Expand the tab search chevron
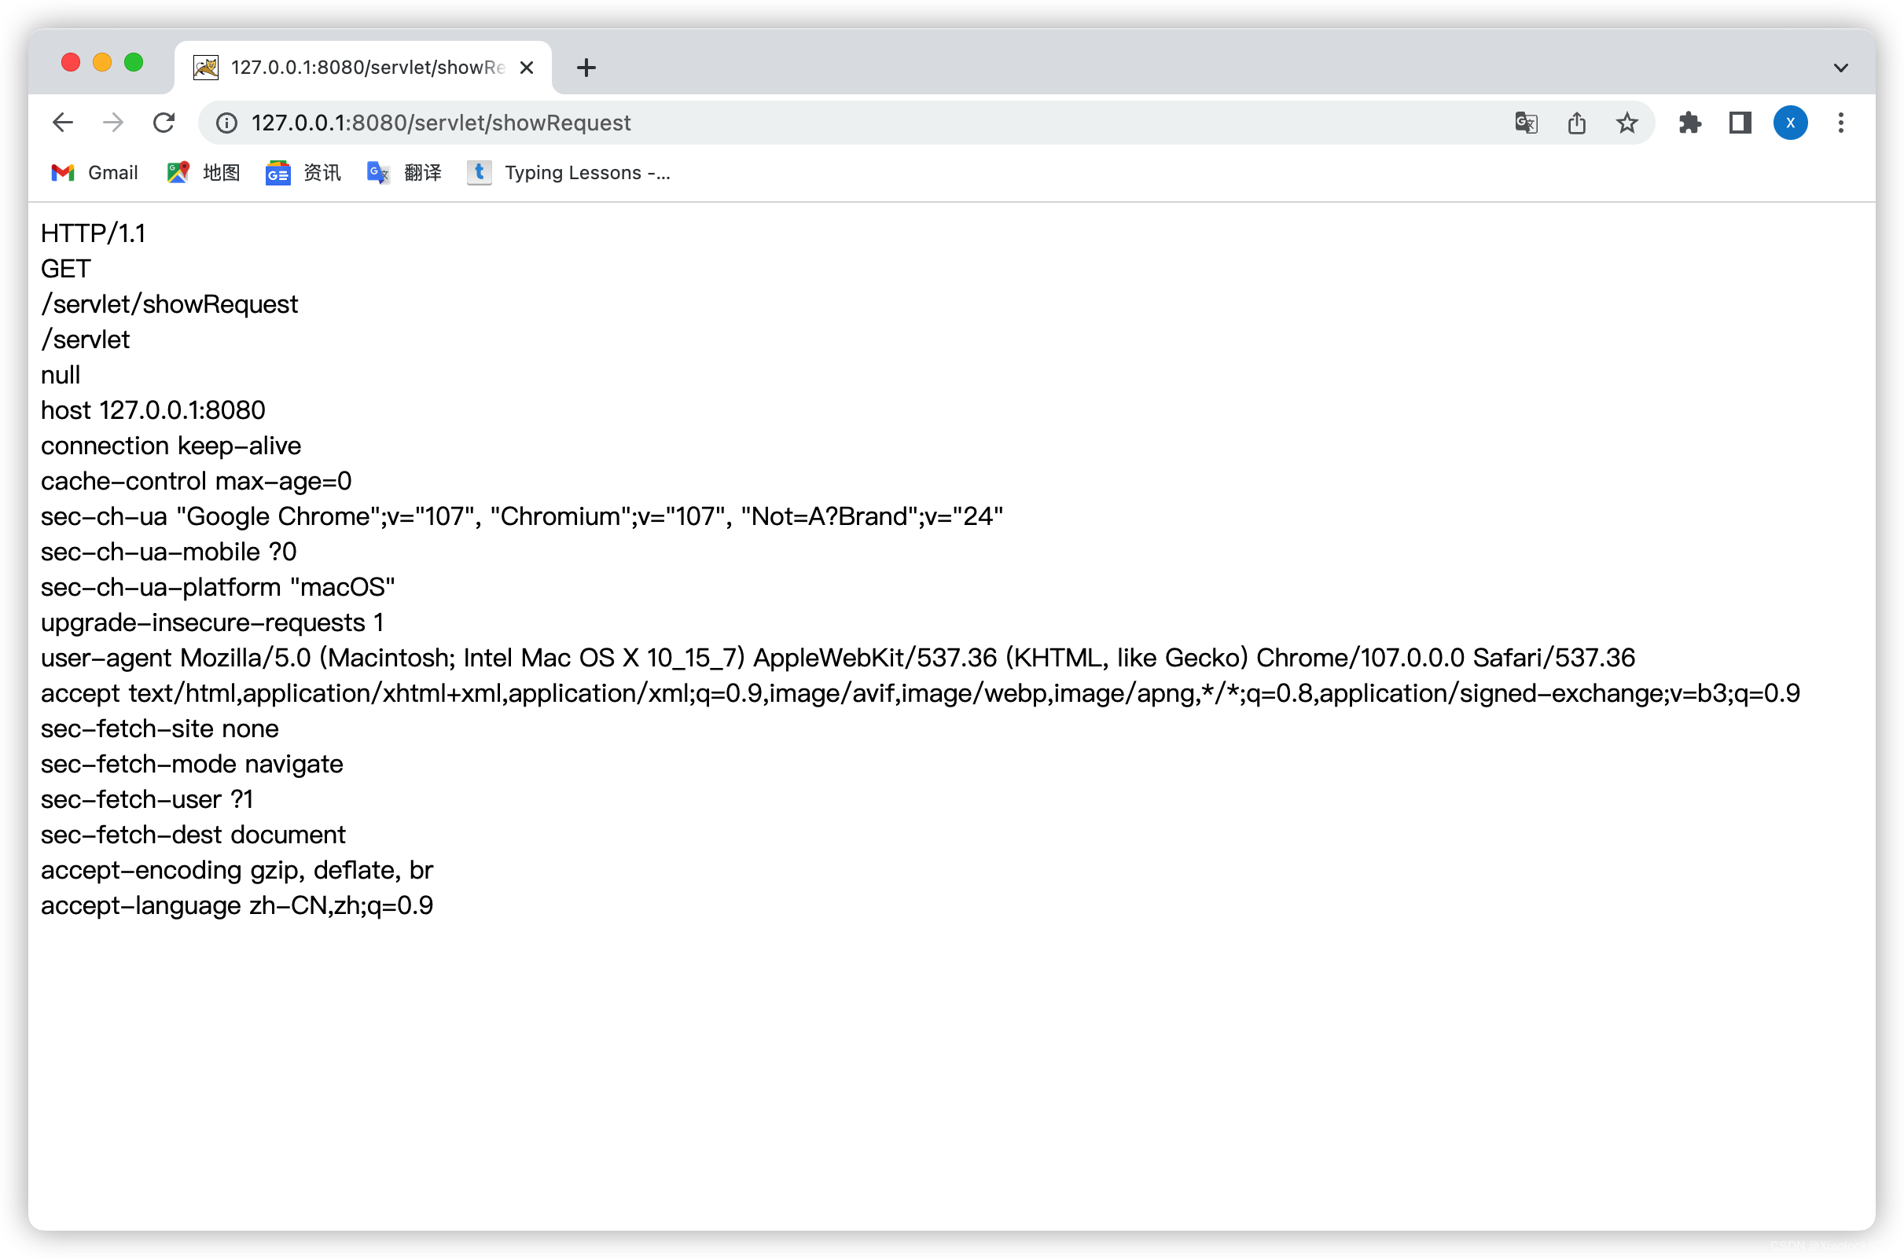This screenshot has height=1259, width=1904. (x=1840, y=68)
